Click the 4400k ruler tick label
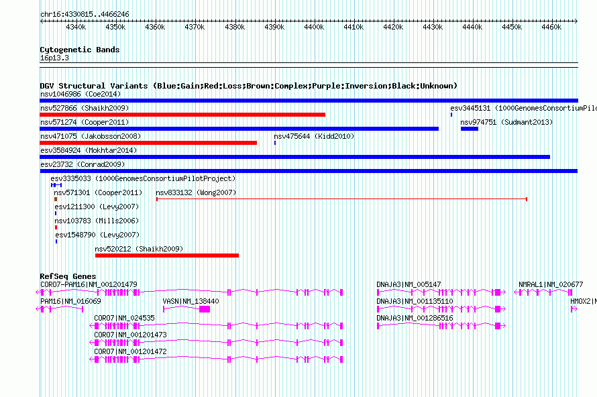Screen dimensions: 597x397 (x=314, y=27)
